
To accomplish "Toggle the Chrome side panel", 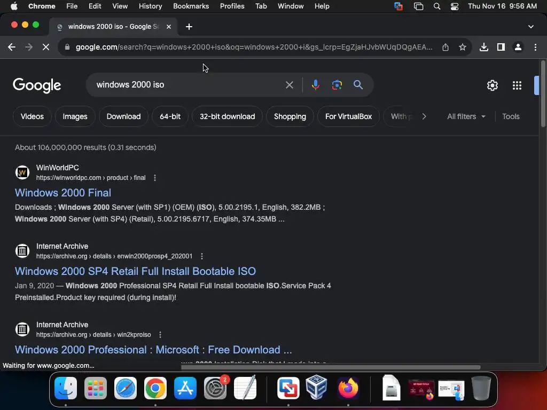I will click(x=501, y=47).
